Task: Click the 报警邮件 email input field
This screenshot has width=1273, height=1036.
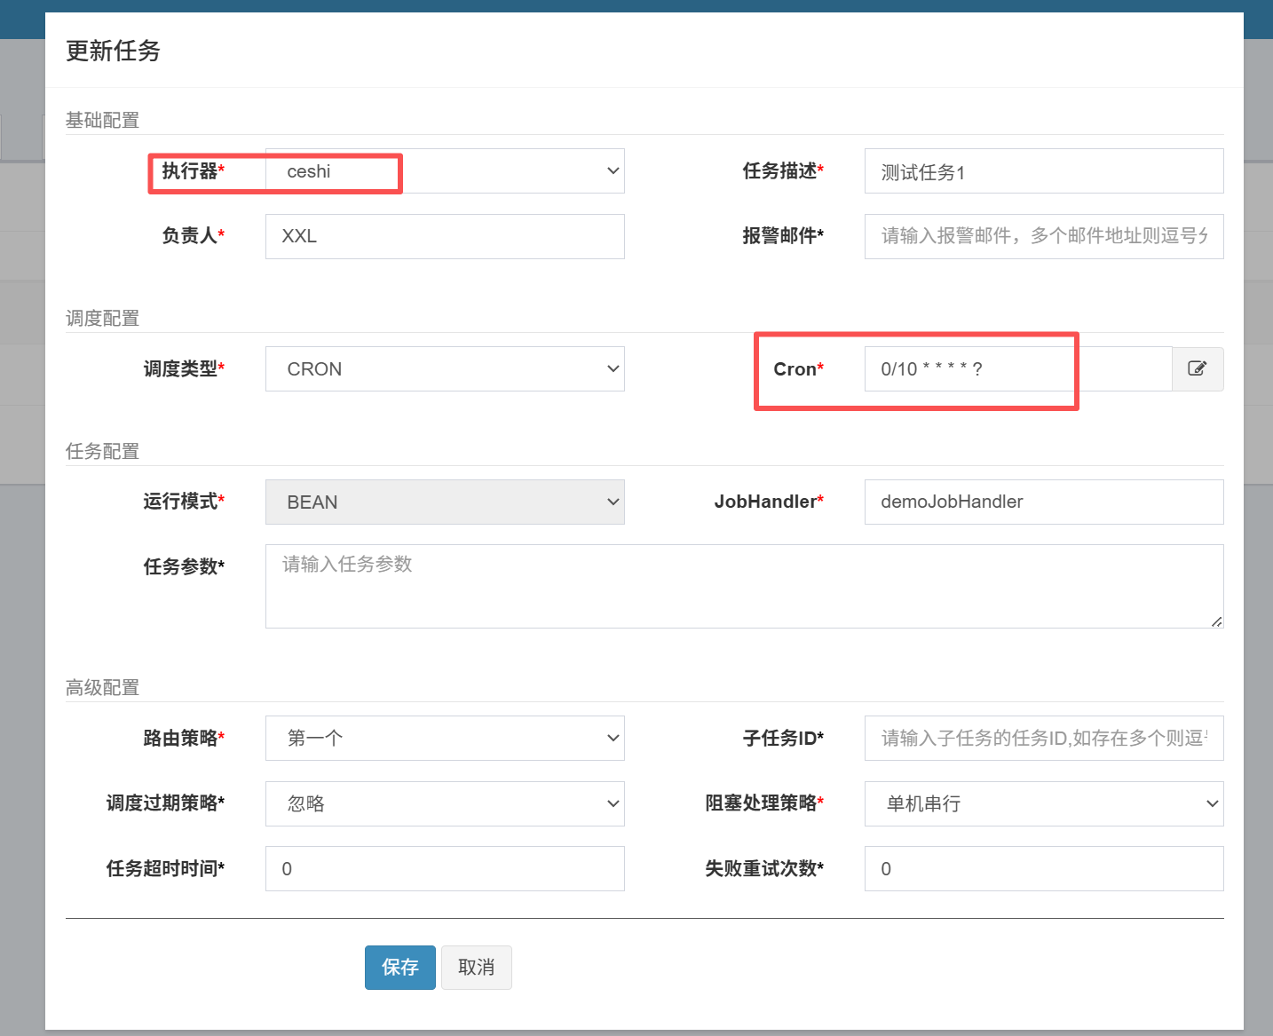Action: (1043, 237)
